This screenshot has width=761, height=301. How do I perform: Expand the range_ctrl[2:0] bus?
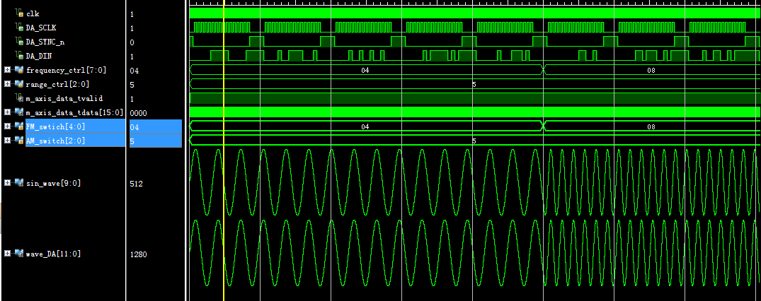(7, 84)
